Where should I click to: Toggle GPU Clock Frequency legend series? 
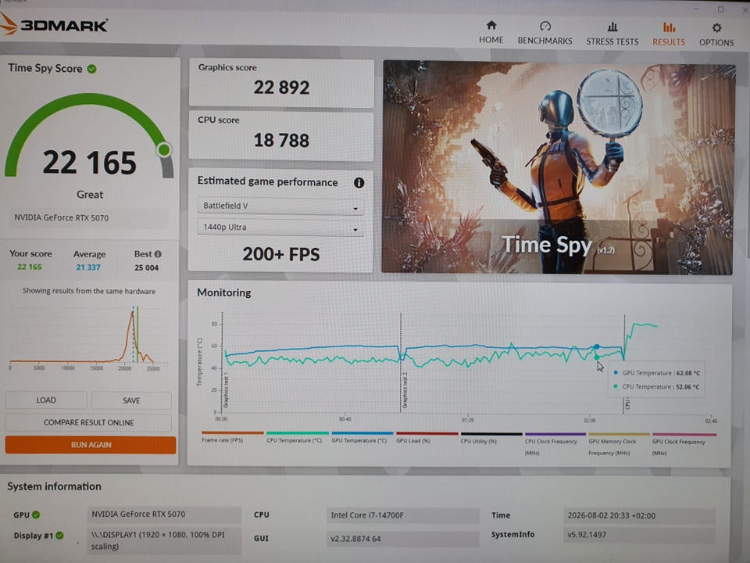(x=684, y=444)
